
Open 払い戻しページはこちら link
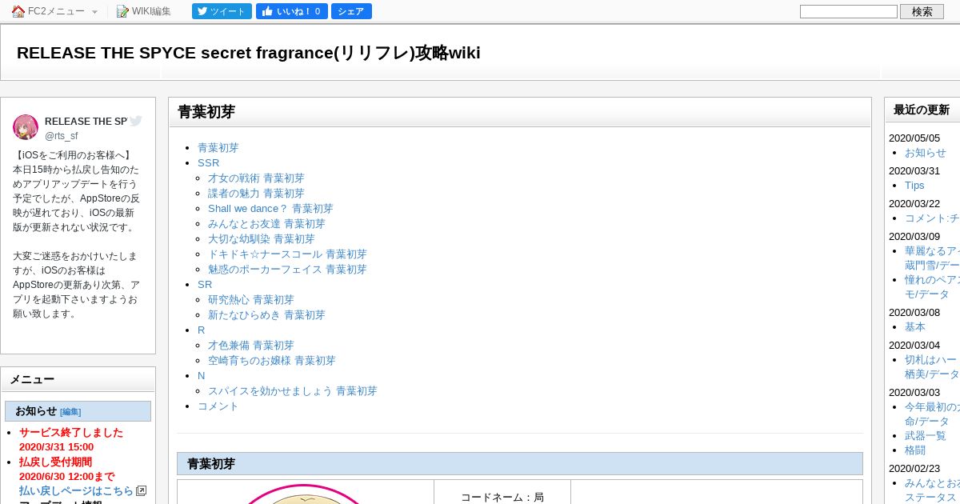coord(77,491)
